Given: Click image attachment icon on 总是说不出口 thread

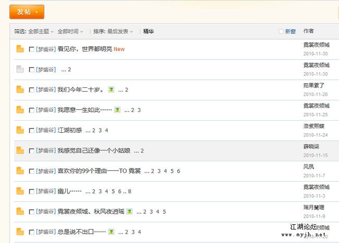Looking at the screenshot, I should 111,232.
